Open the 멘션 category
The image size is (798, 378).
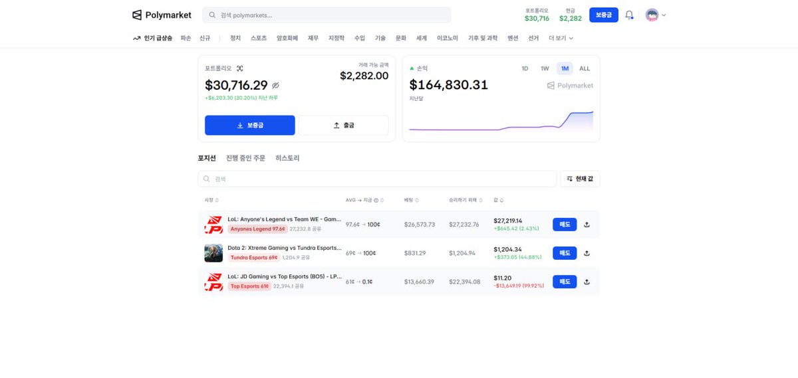tap(513, 39)
